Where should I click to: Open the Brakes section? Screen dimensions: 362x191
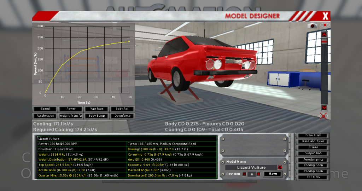313,147
